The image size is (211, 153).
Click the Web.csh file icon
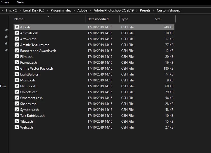tap(17, 127)
